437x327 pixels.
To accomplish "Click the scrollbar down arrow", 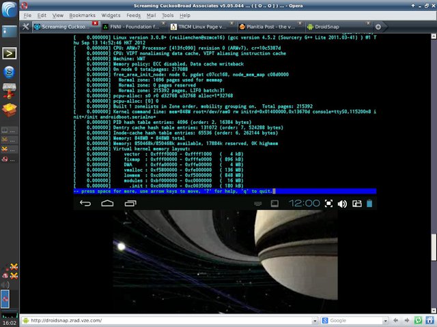I will [x=434, y=311].
